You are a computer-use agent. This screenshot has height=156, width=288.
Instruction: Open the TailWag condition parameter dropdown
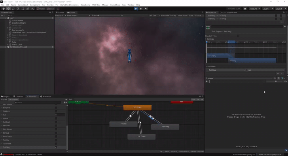(226, 70)
